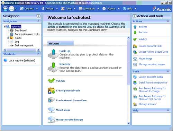This screenshot has height=131, width=173.
Task: Expand the Help section in Actions and tools
Action: (168, 111)
